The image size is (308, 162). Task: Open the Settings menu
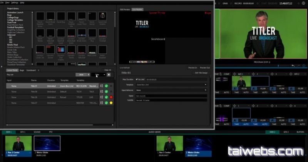(14, 2)
